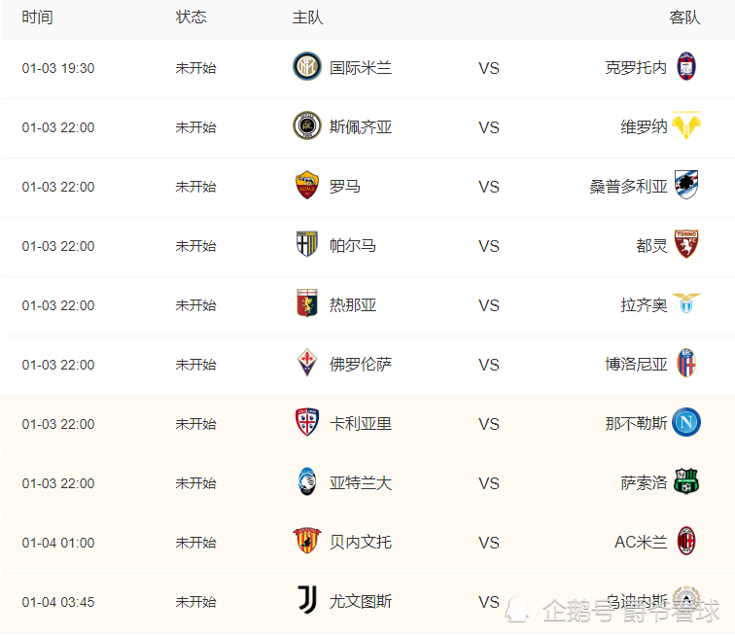Open the 国际米兰 team link
The image size is (735, 636).
pos(361,68)
